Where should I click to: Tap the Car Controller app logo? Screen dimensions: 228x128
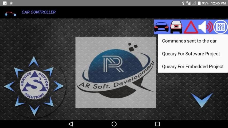click(x=10, y=13)
